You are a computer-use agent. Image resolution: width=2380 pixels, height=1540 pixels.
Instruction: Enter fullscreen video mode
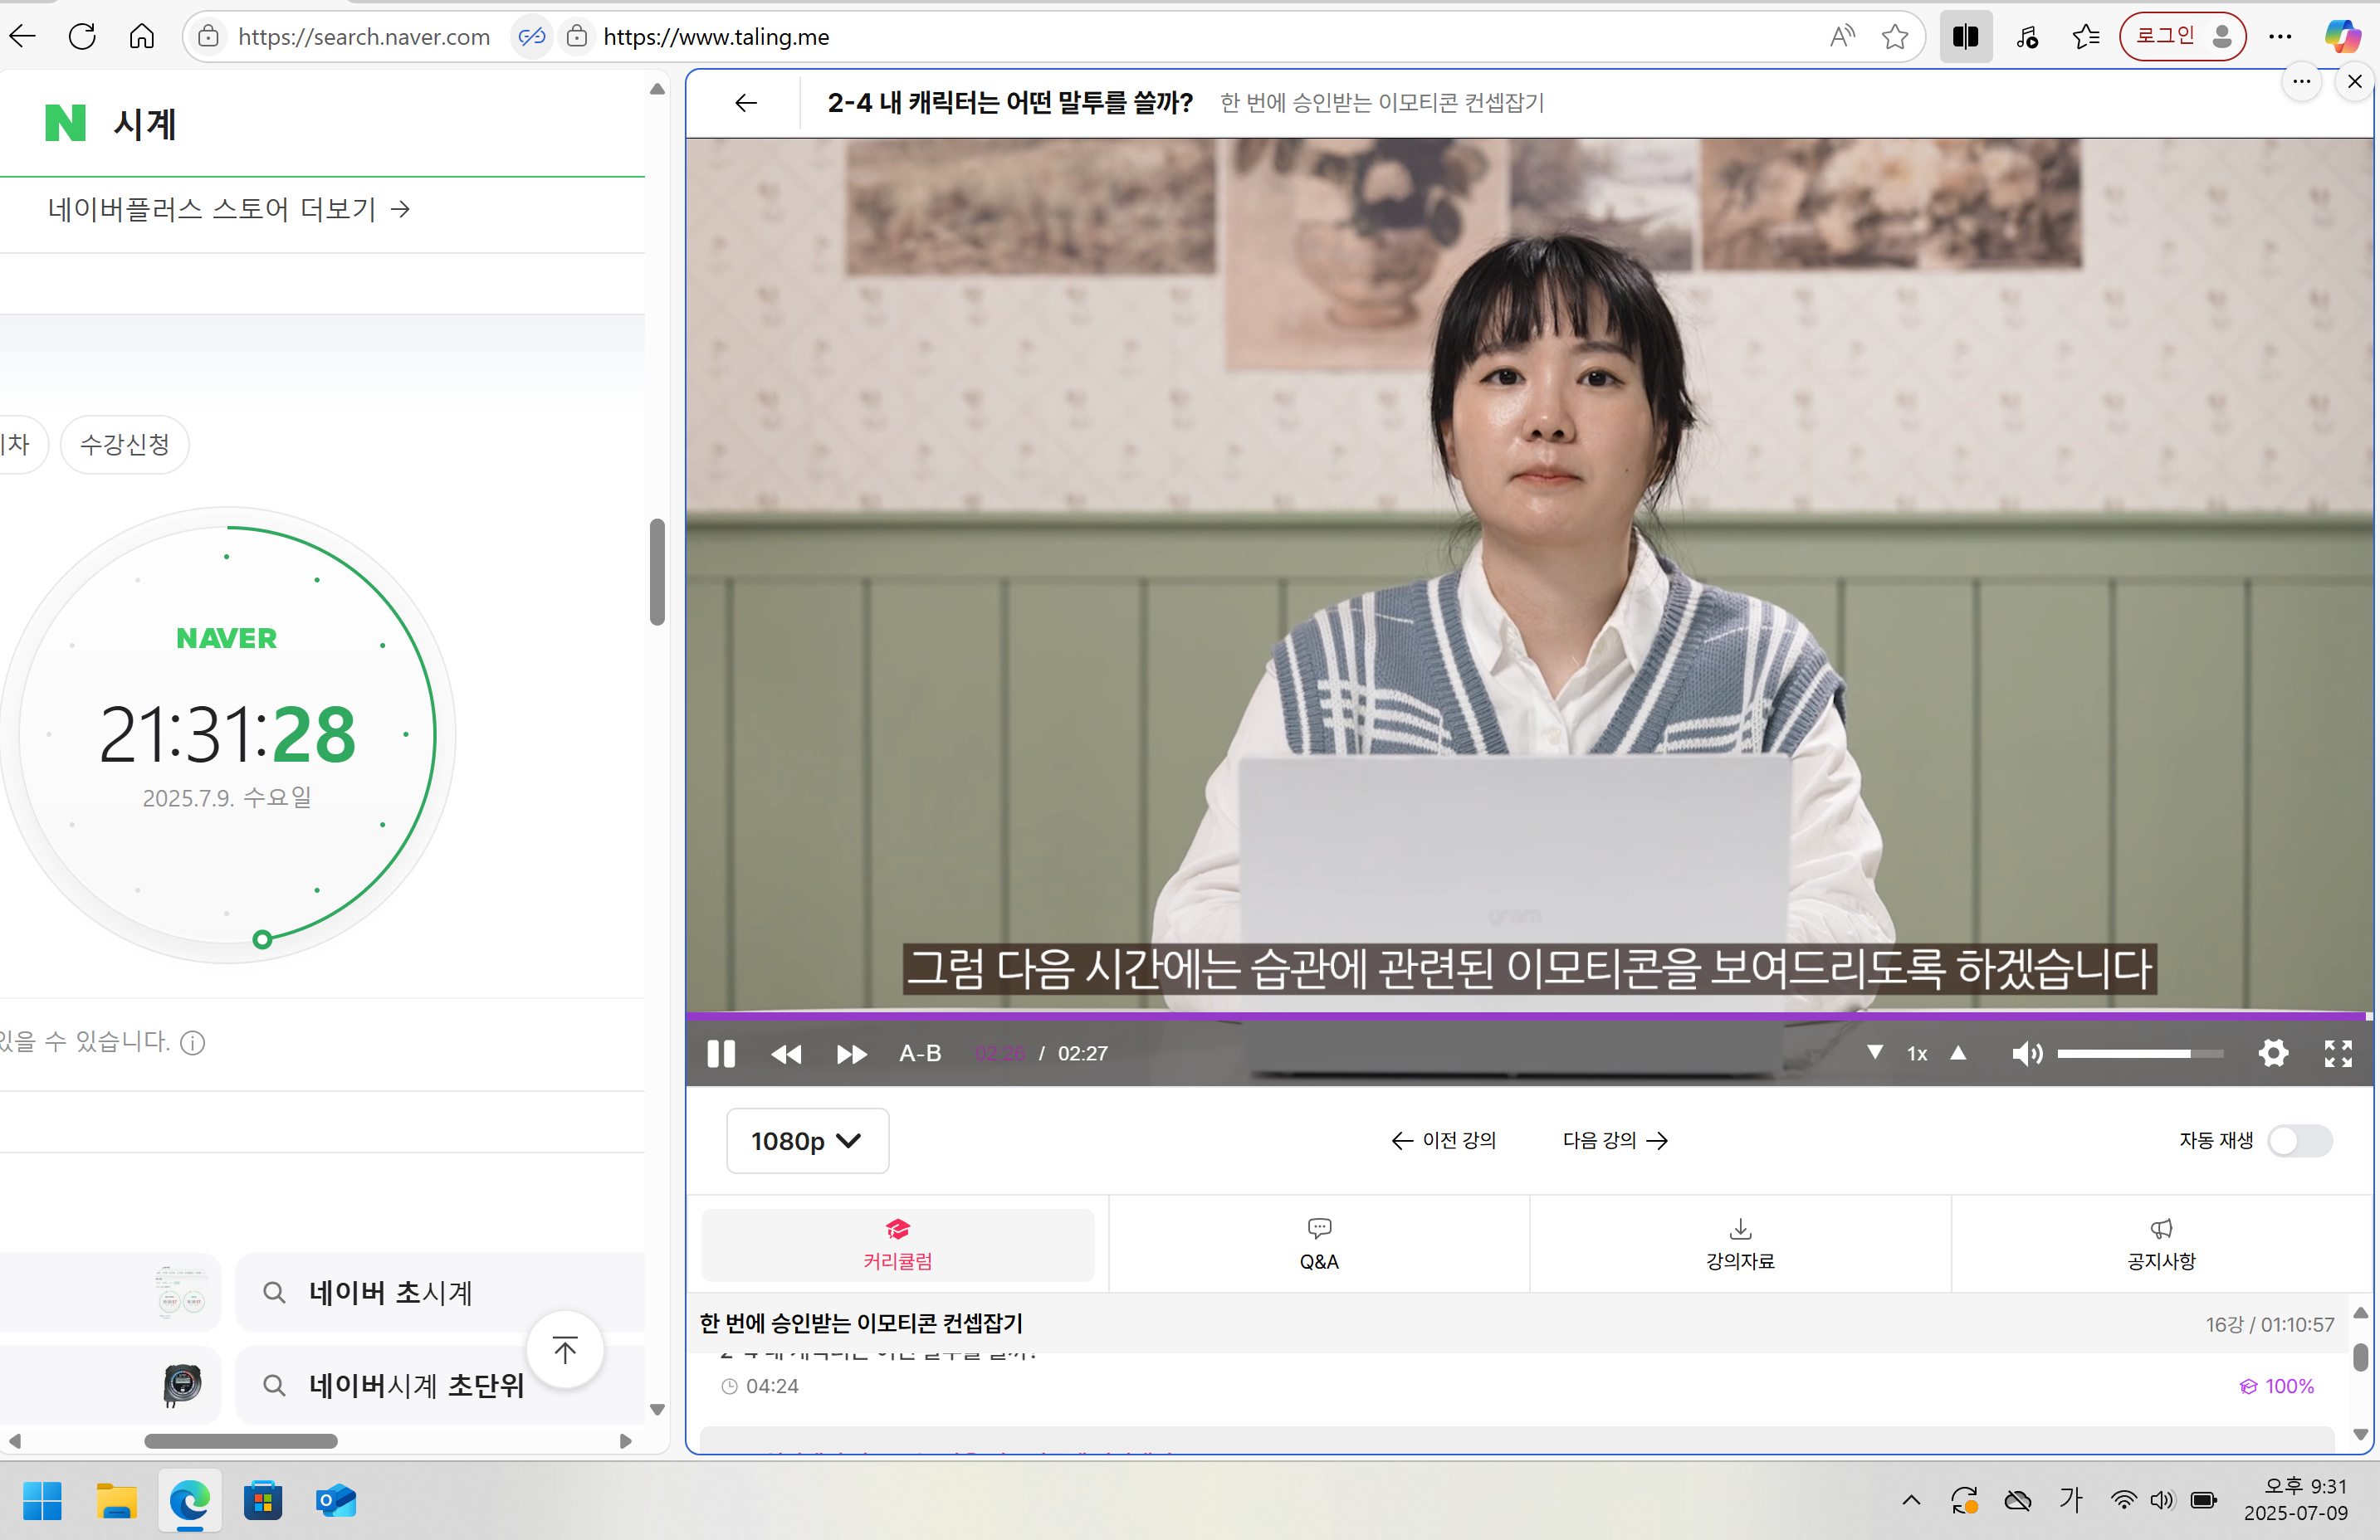pos(2339,1053)
